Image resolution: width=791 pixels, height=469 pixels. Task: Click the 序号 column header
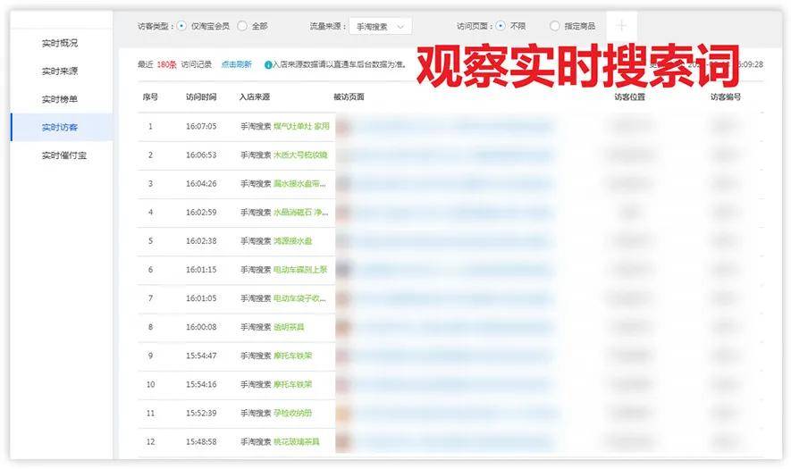[150, 96]
